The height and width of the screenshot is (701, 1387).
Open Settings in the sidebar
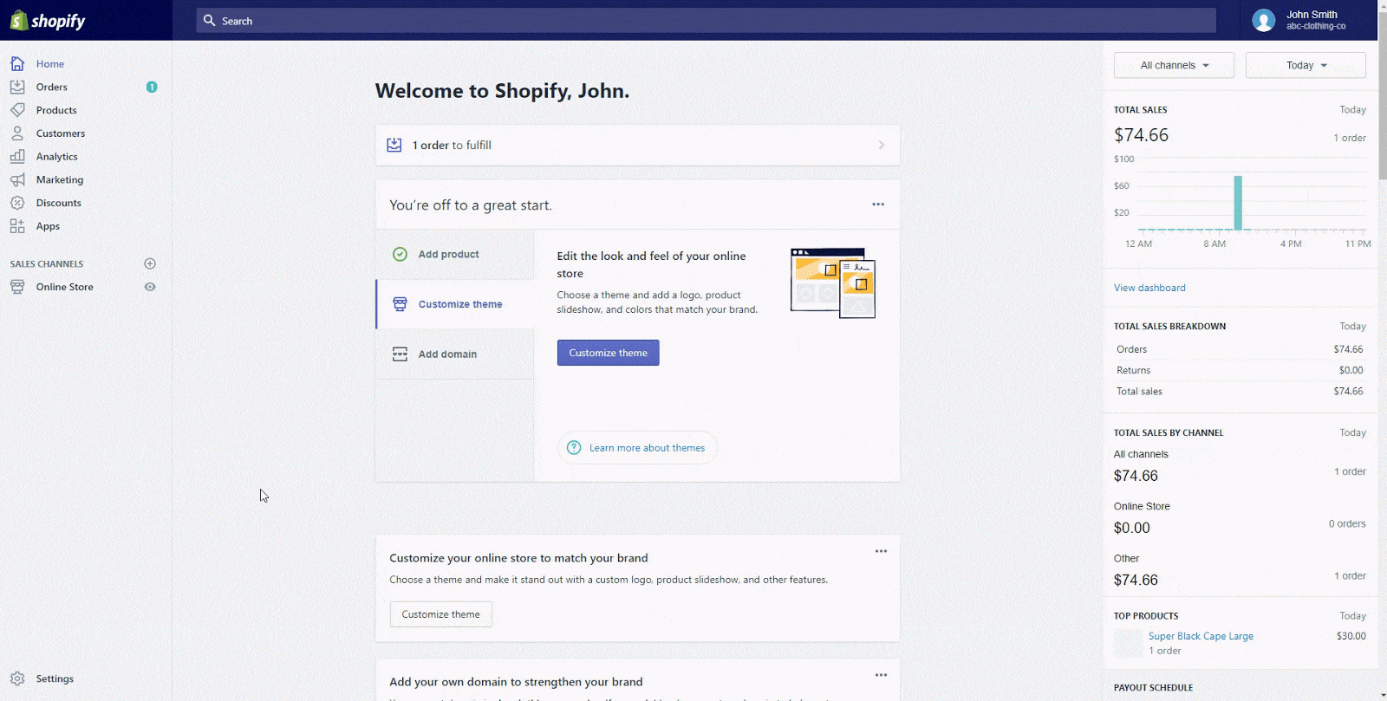55,678
